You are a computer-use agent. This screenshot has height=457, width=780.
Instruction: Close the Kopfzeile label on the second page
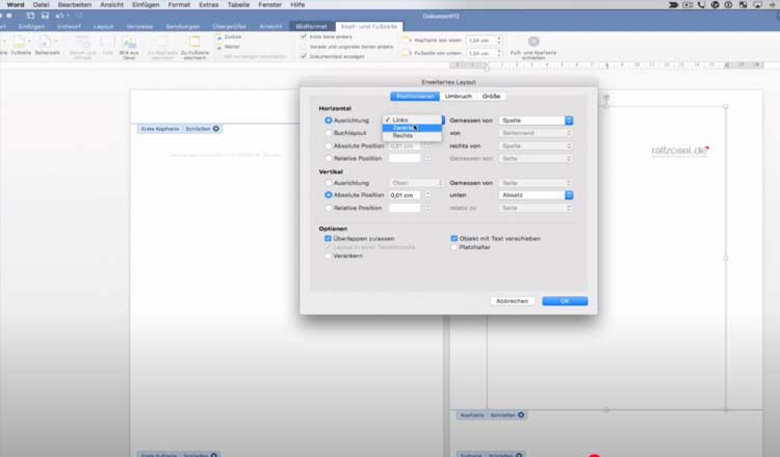[521, 415]
